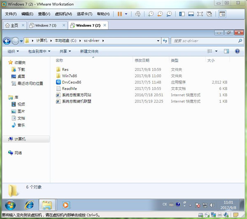The width and height of the screenshot is (247, 219).
Task: Open the 文件(F) menu
Action: point(11,14)
